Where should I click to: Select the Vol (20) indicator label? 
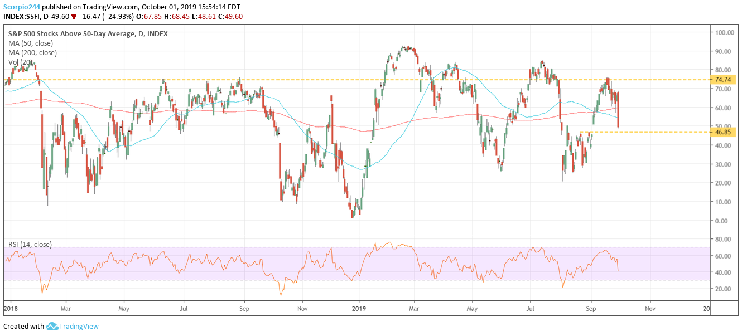pyautogui.click(x=20, y=62)
